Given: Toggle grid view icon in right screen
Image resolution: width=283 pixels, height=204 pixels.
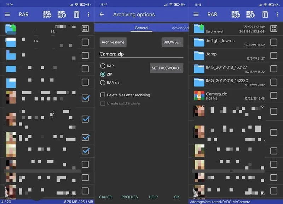Looking at the screenshot, I should tap(274, 29).
